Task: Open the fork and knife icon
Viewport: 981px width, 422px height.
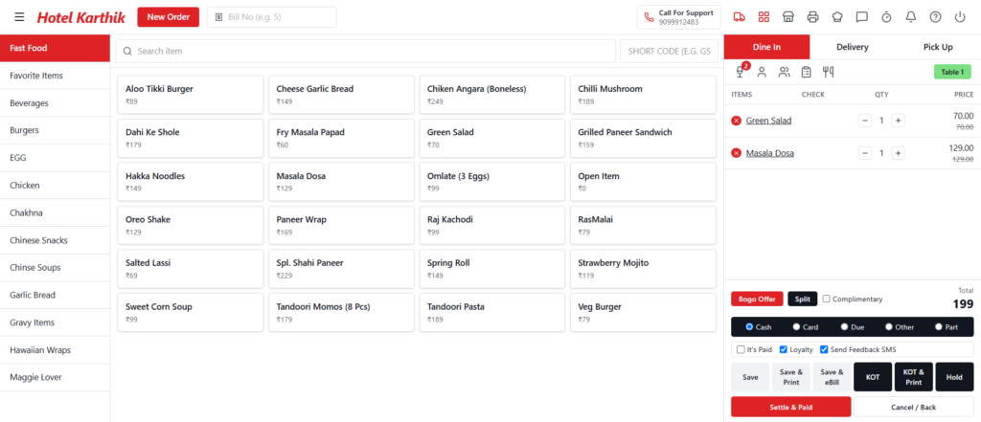Action: 829,72
